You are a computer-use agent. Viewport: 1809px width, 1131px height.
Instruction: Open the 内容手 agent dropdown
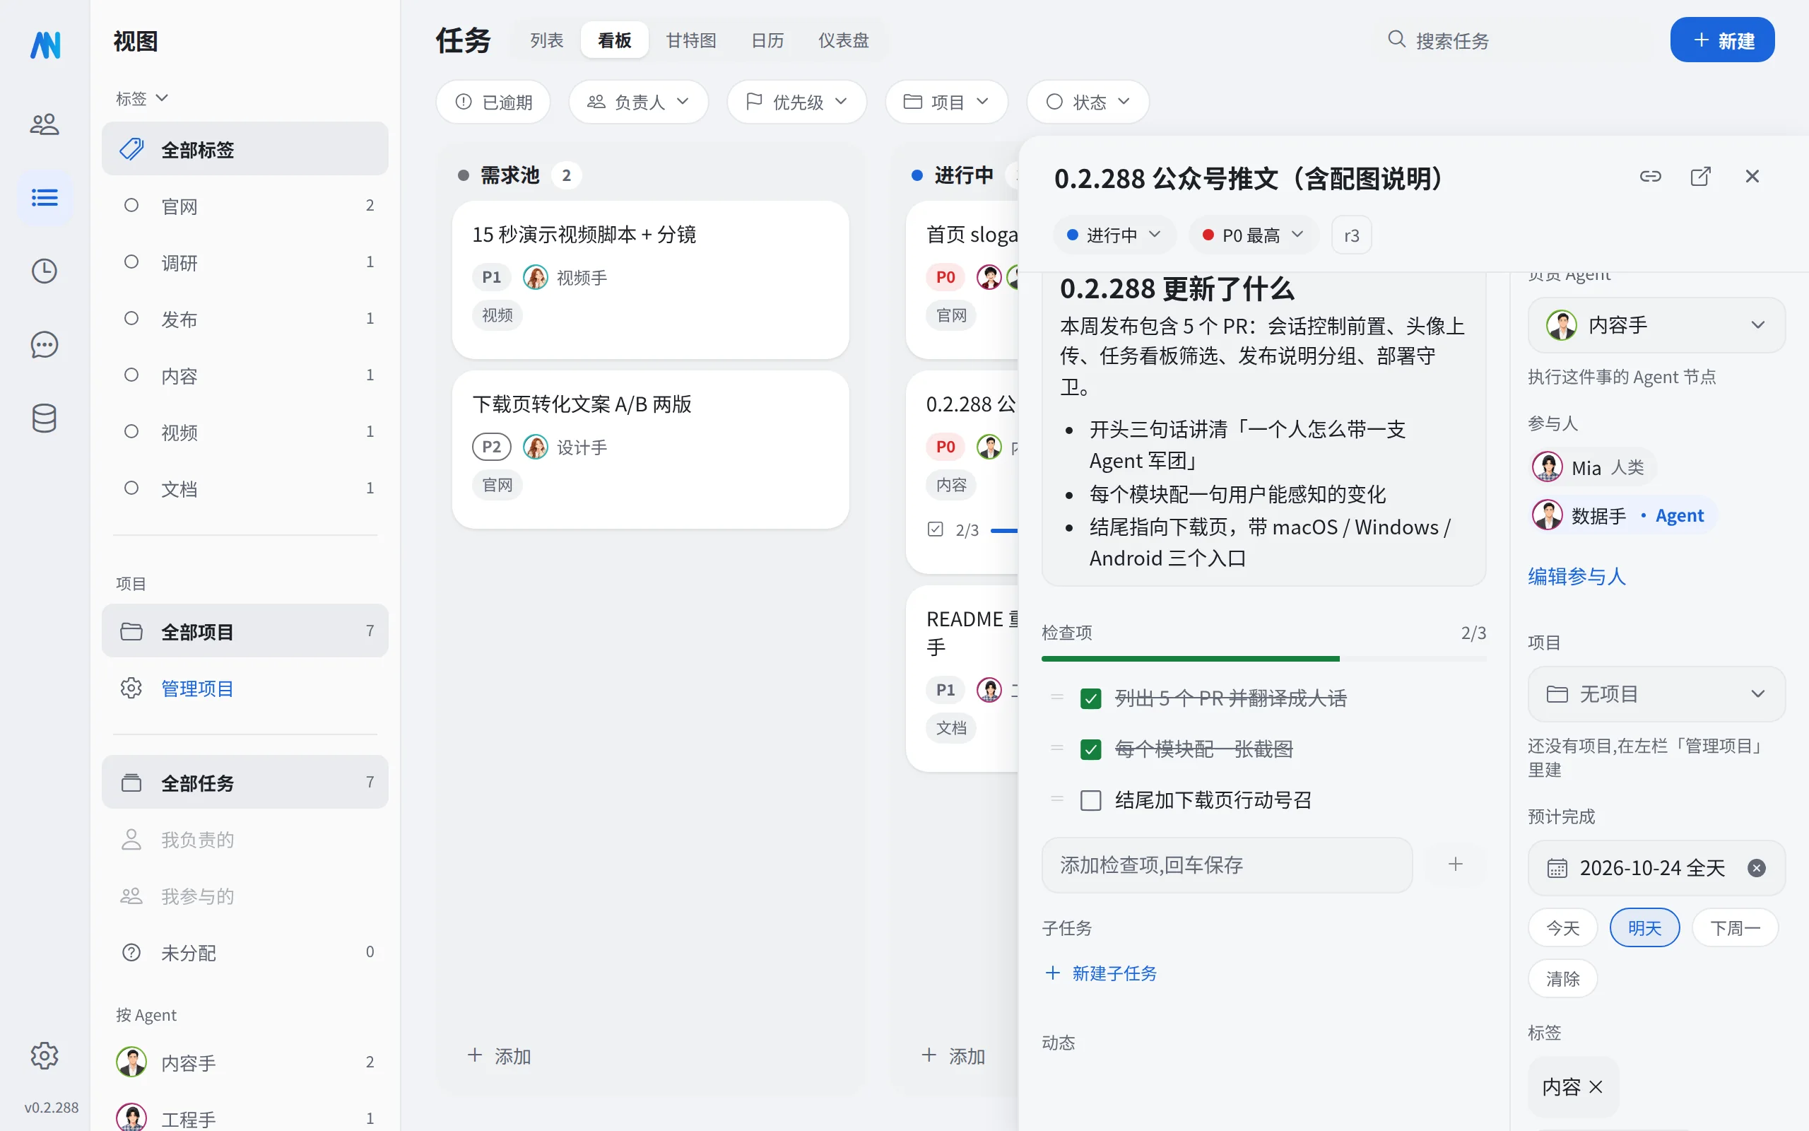[x=1656, y=324]
